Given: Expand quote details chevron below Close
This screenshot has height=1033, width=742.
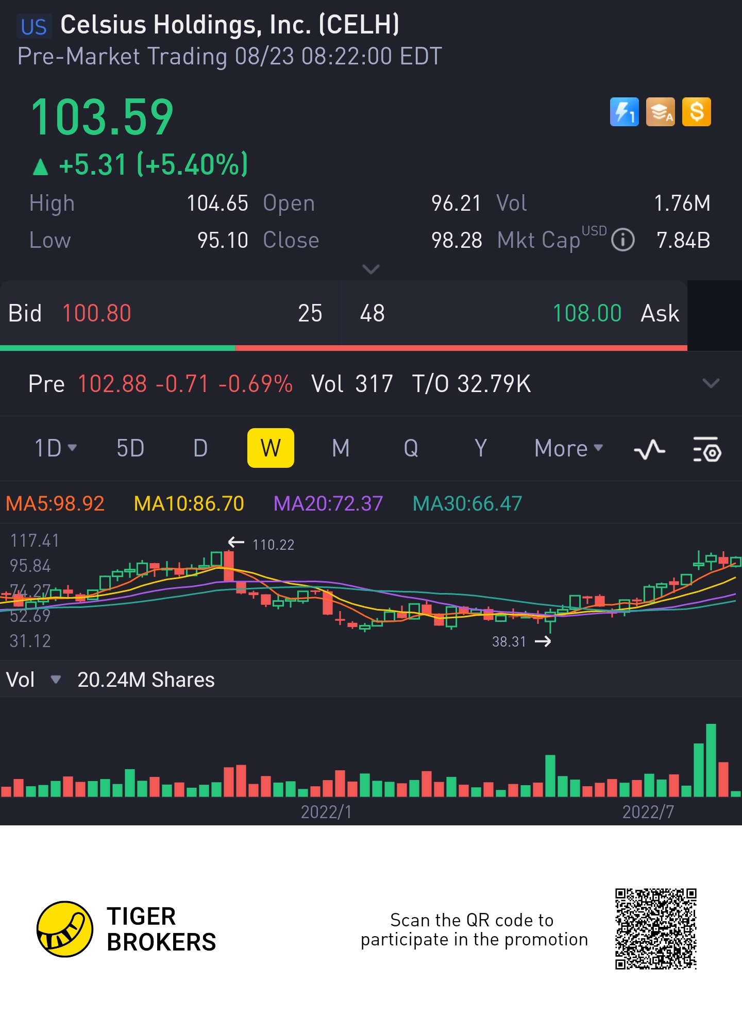Looking at the screenshot, I should pyautogui.click(x=371, y=269).
